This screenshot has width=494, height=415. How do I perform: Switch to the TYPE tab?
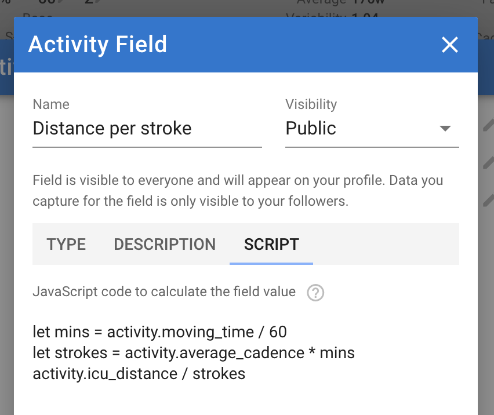click(66, 244)
